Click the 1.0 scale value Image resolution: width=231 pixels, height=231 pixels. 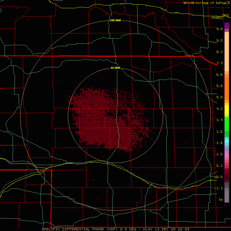(x=219, y=154)
